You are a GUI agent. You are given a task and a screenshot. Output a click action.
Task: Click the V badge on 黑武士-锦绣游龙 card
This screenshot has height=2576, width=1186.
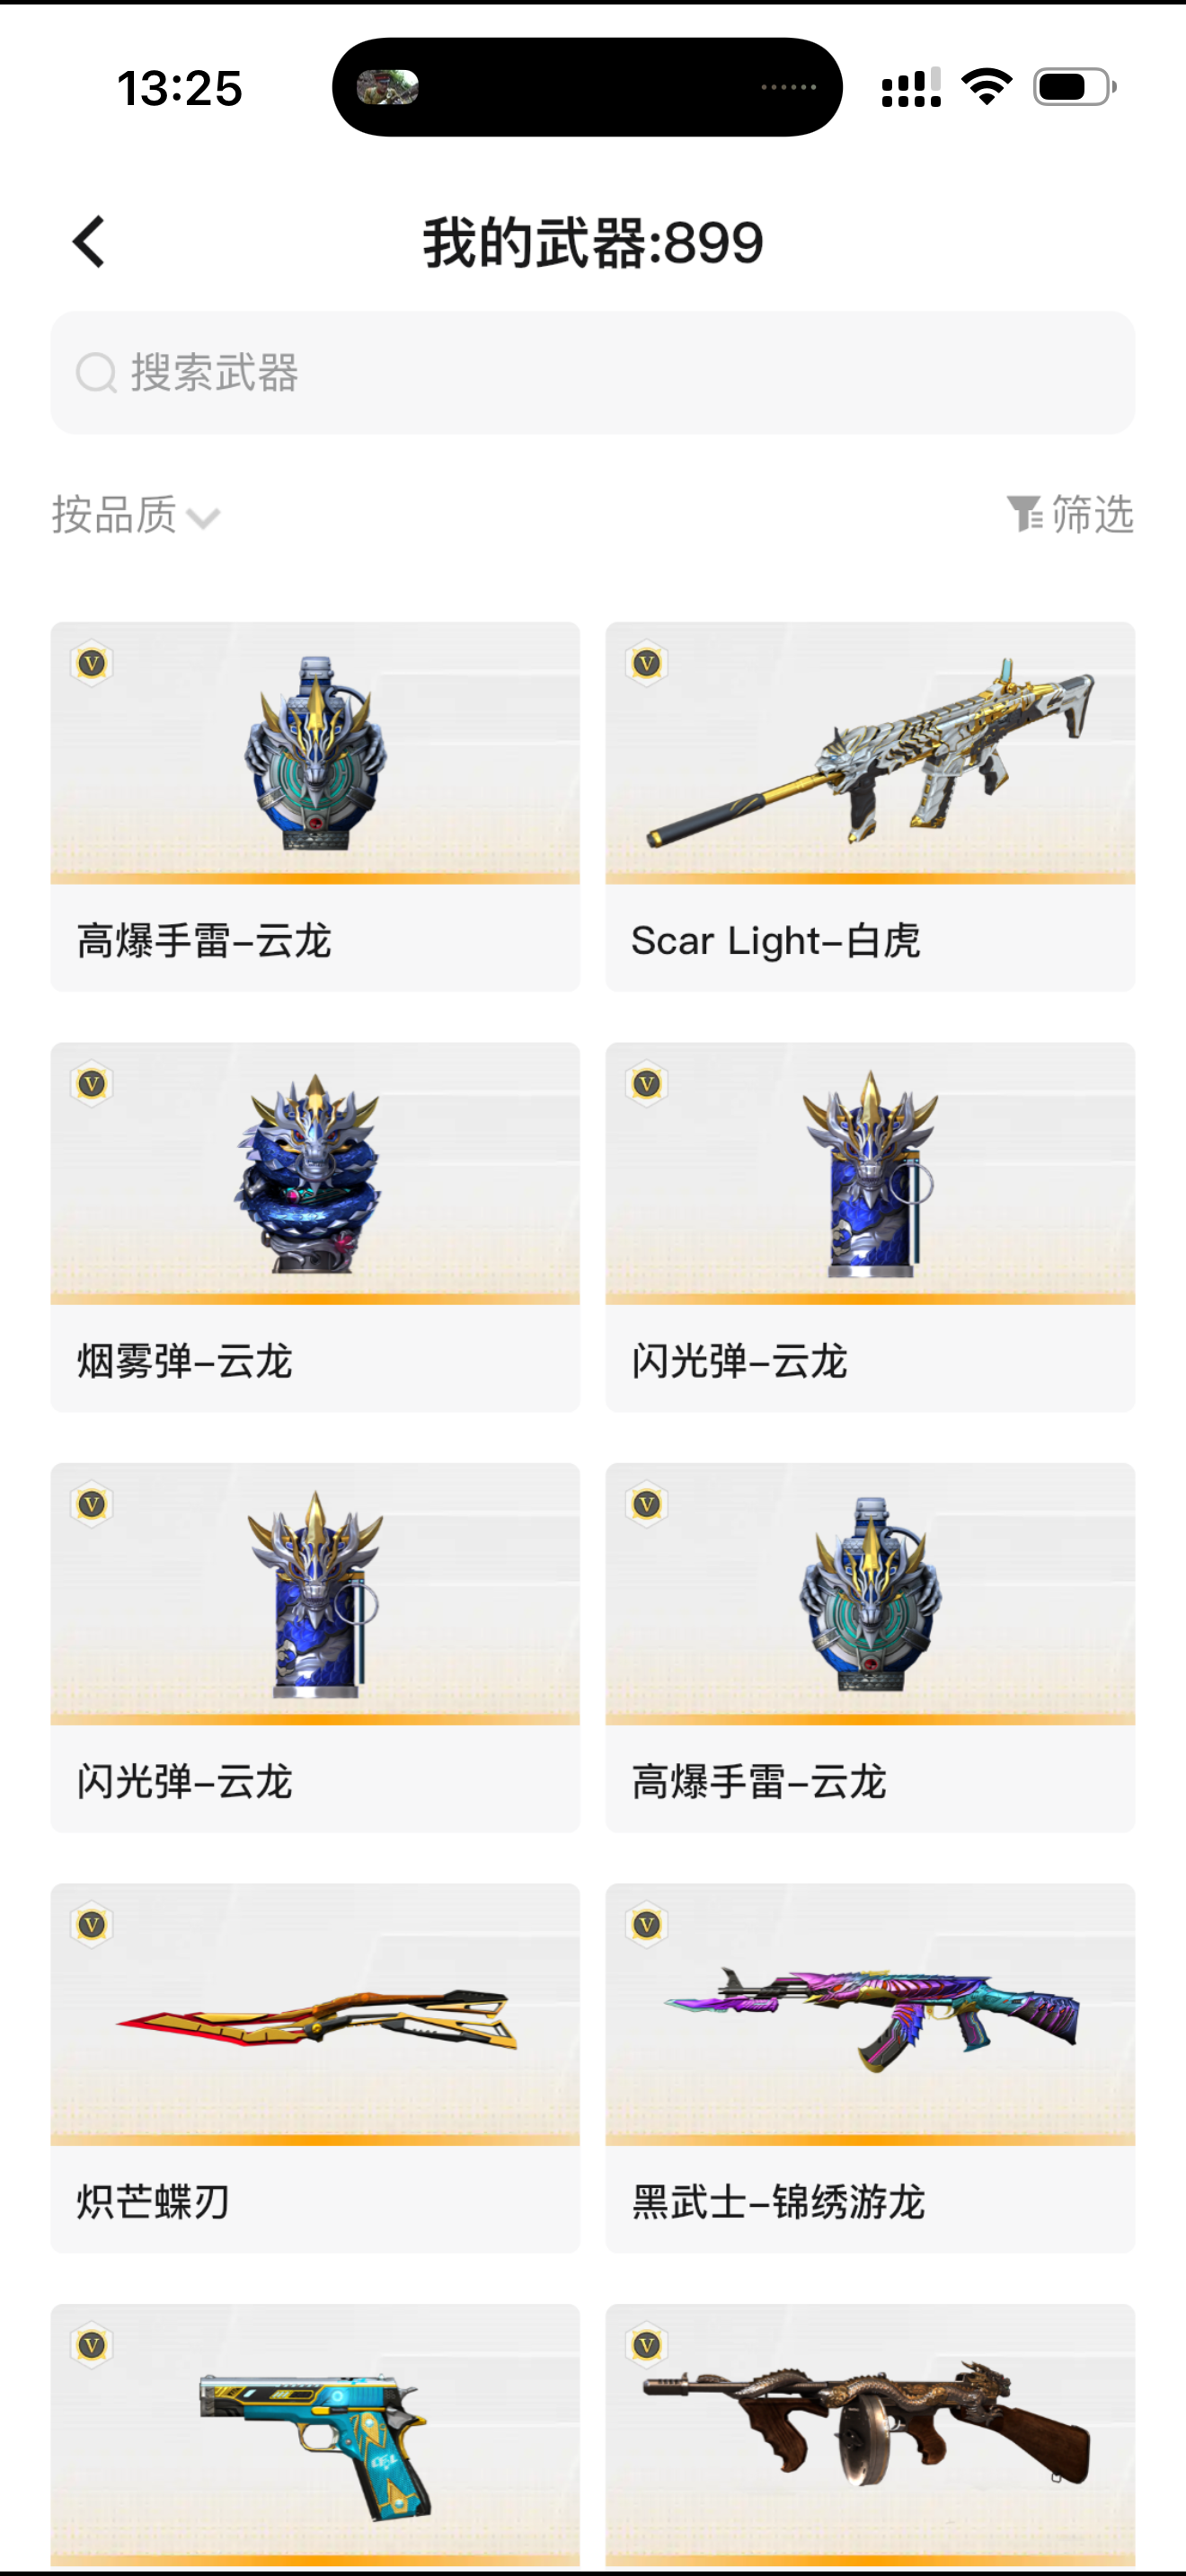pos(647,1924)
